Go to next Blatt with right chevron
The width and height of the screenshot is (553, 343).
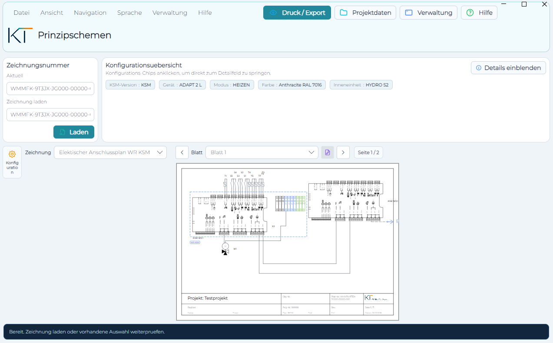pos(343,152)
